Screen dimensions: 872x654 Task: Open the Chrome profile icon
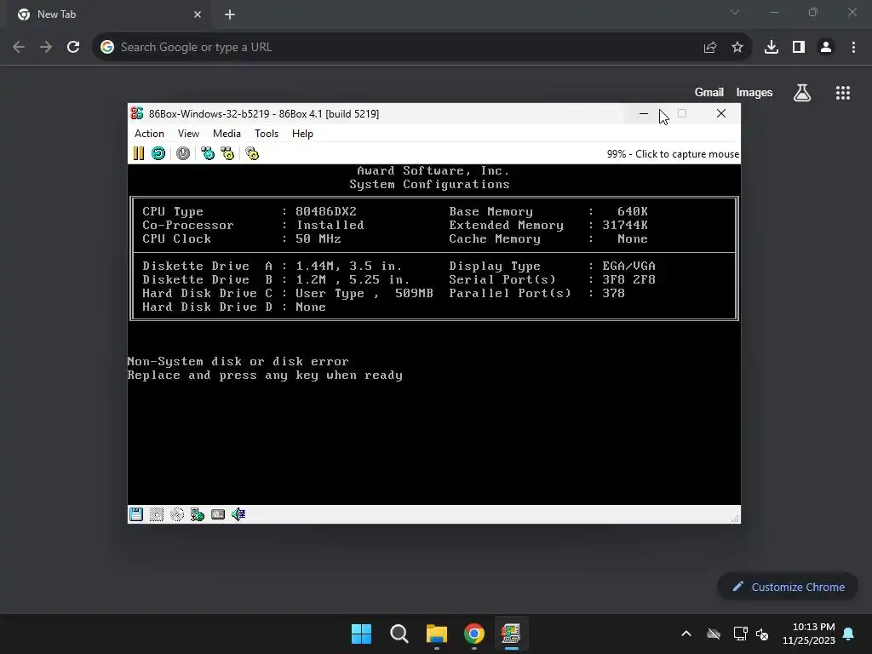click(x=826, y=48)
